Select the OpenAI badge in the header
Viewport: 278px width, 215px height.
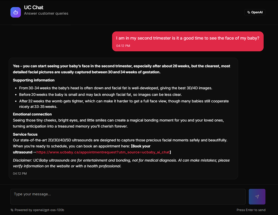(255, 12)
